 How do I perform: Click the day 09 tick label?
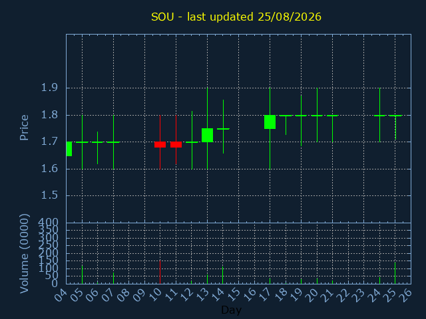point(139,295)
